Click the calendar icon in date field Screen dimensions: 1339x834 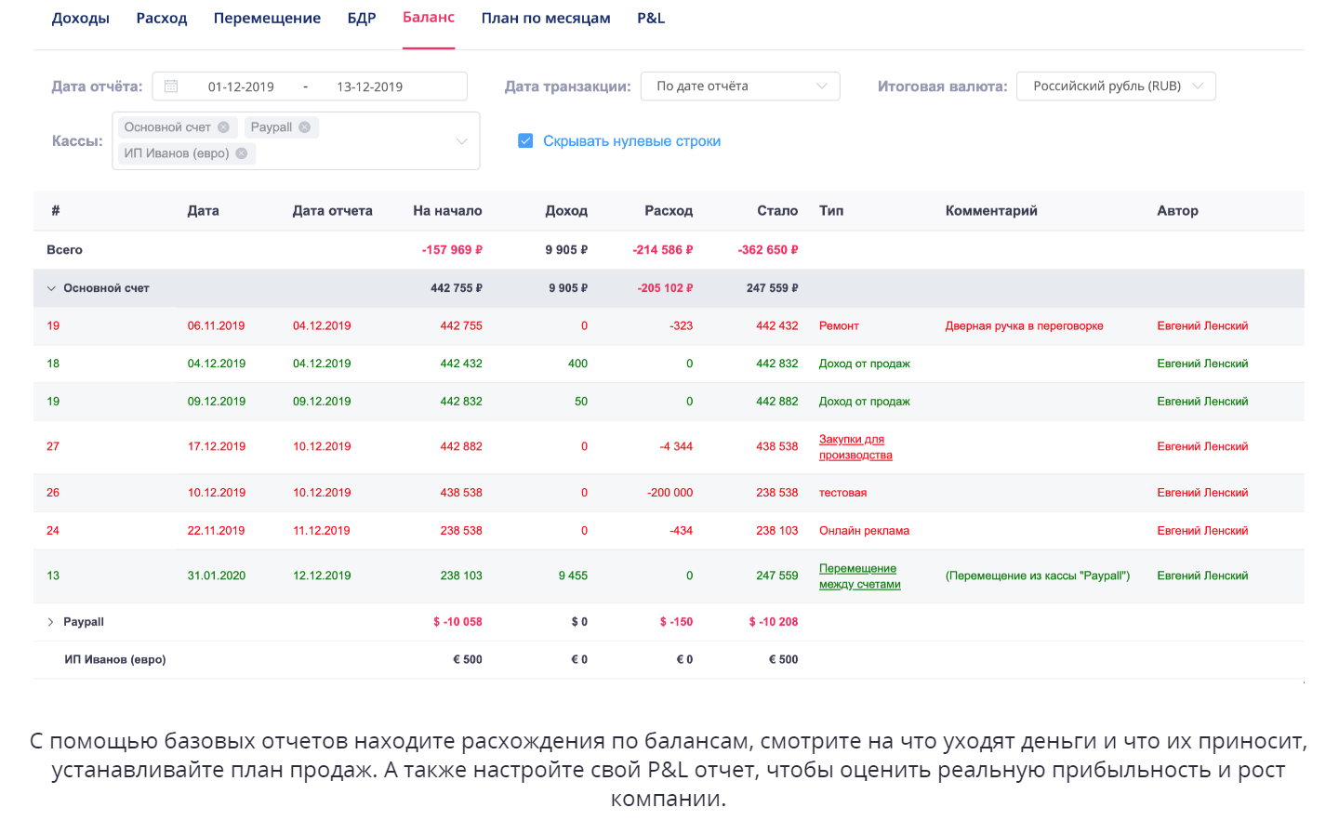point(171,86)
